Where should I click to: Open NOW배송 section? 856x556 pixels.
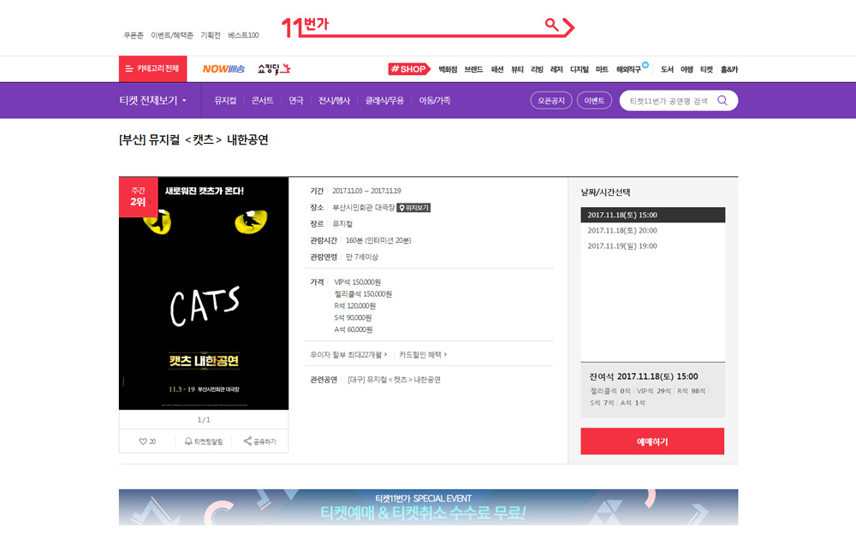pyautogui.click(x=223, y=68)
